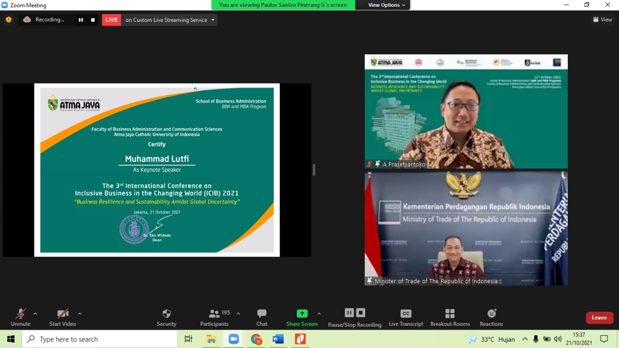
Task: Open the Participants panel
Action: pos(214,318)
